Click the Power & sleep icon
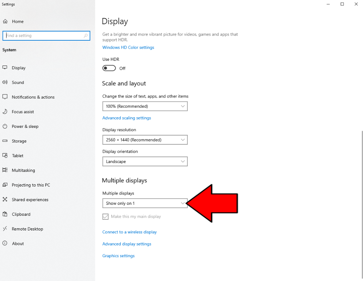The image size is (363, 281). (x=5, y=126)
